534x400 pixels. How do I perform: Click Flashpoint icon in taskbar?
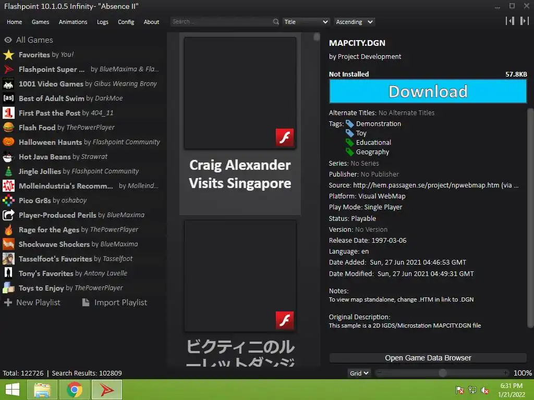pyautogui.click(x=106, y=390)
